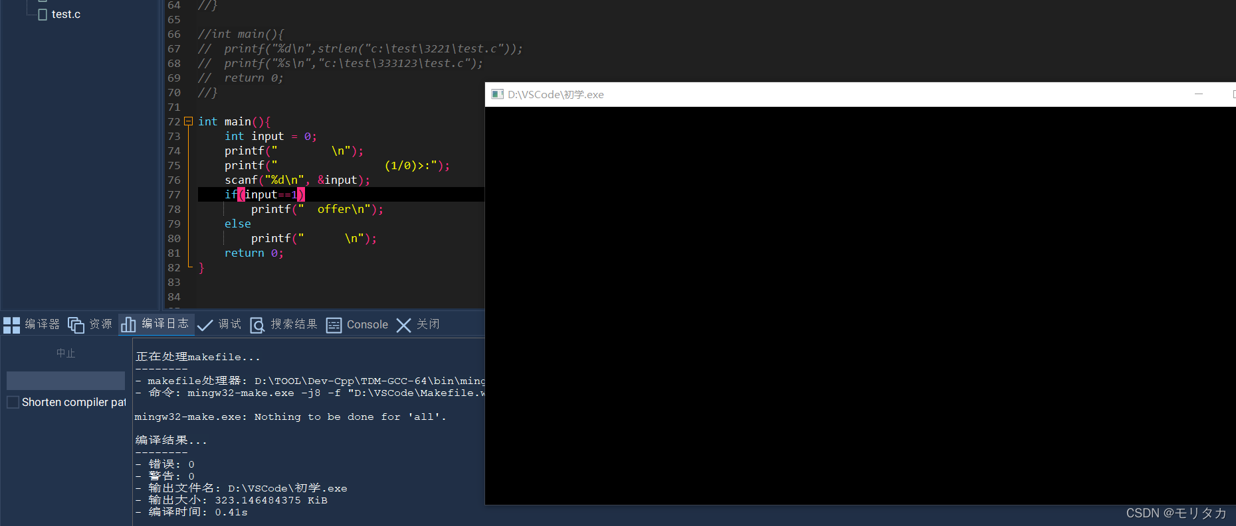Collapse the main function fold marker
The height and width of the screenshot is (526, 1236).
point(188,121)
